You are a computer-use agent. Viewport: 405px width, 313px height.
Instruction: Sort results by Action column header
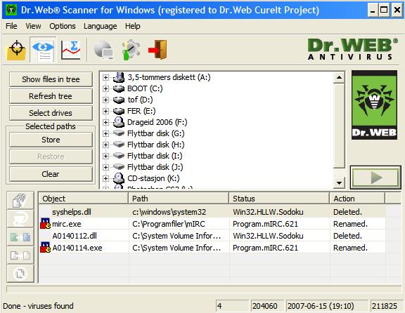click(357, 199)
